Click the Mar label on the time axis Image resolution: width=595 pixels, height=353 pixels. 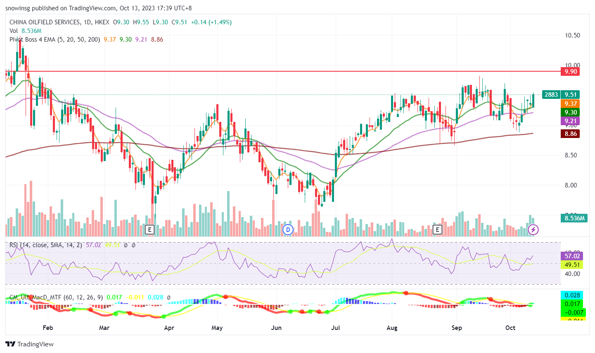pos(104,328)
